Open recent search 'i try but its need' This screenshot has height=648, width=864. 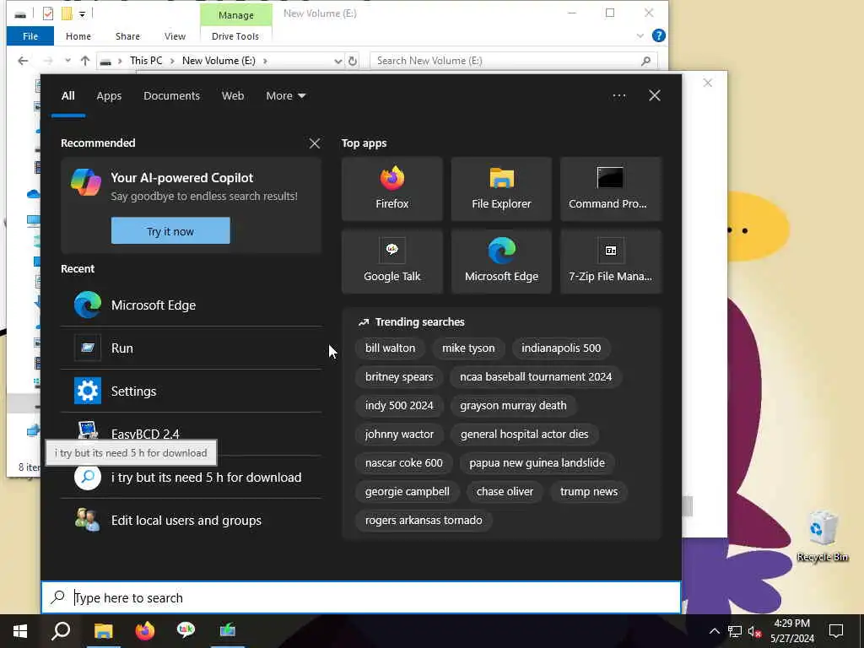191,478
